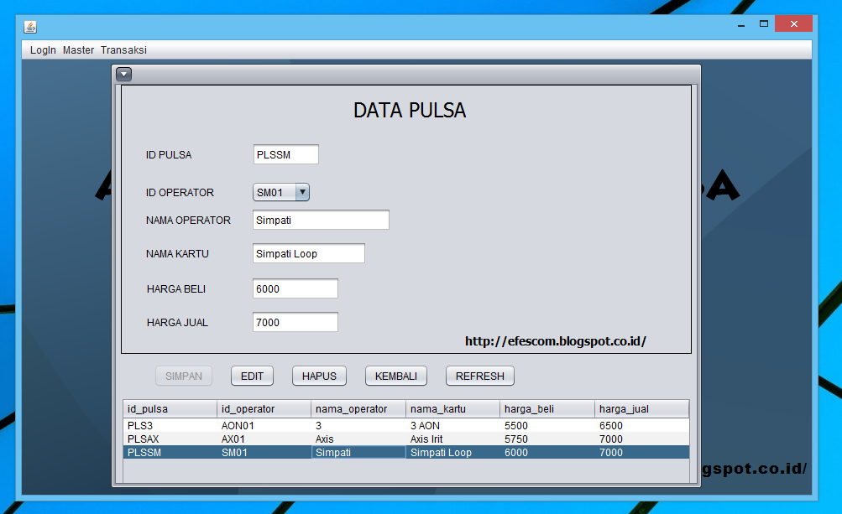The image size is (842, 514).
Task: Click the KEMBALI button
Action: tap(395, 376)
